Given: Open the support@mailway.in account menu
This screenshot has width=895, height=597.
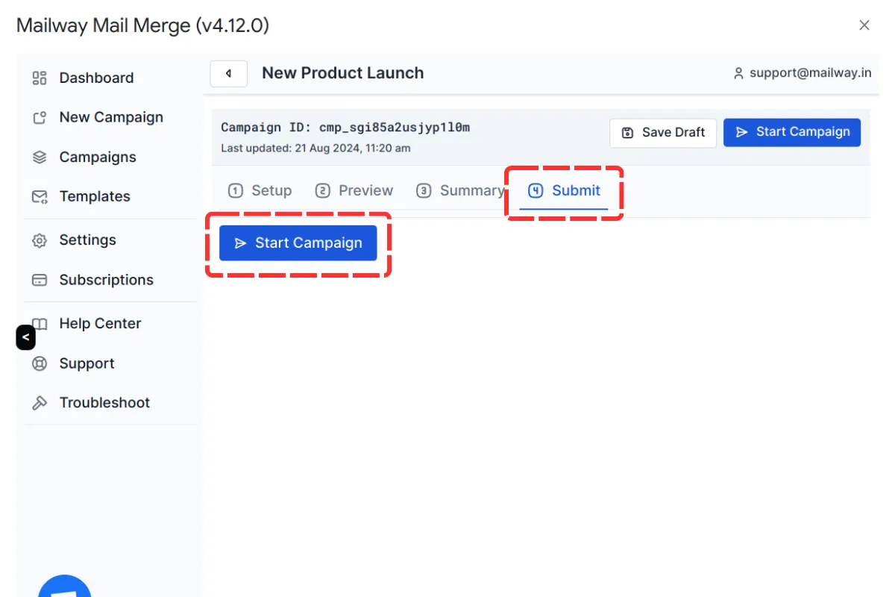Looking at the screenshot, I should pos(803,73).
